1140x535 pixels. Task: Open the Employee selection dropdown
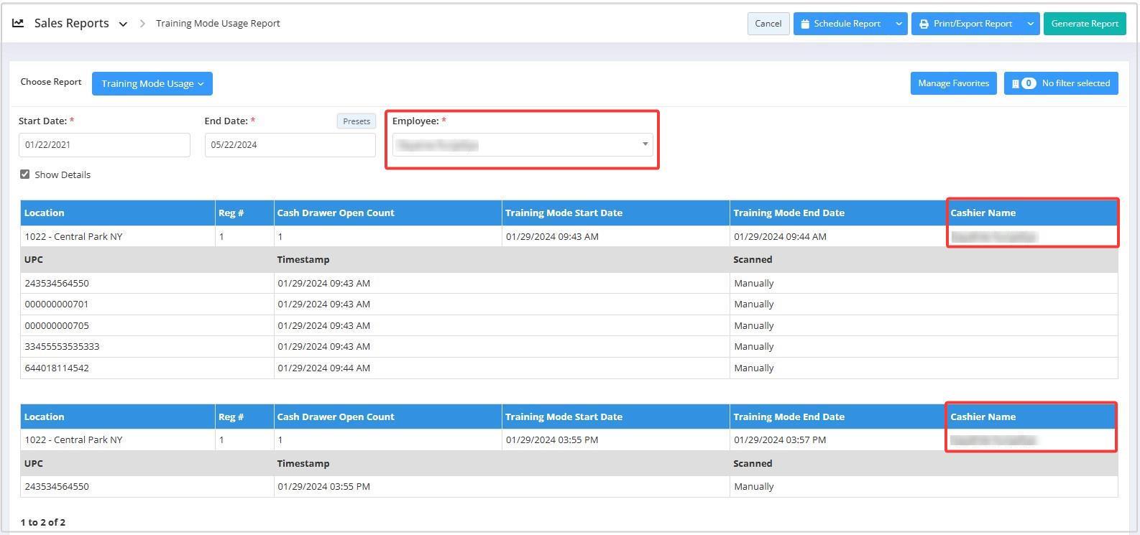523,145
